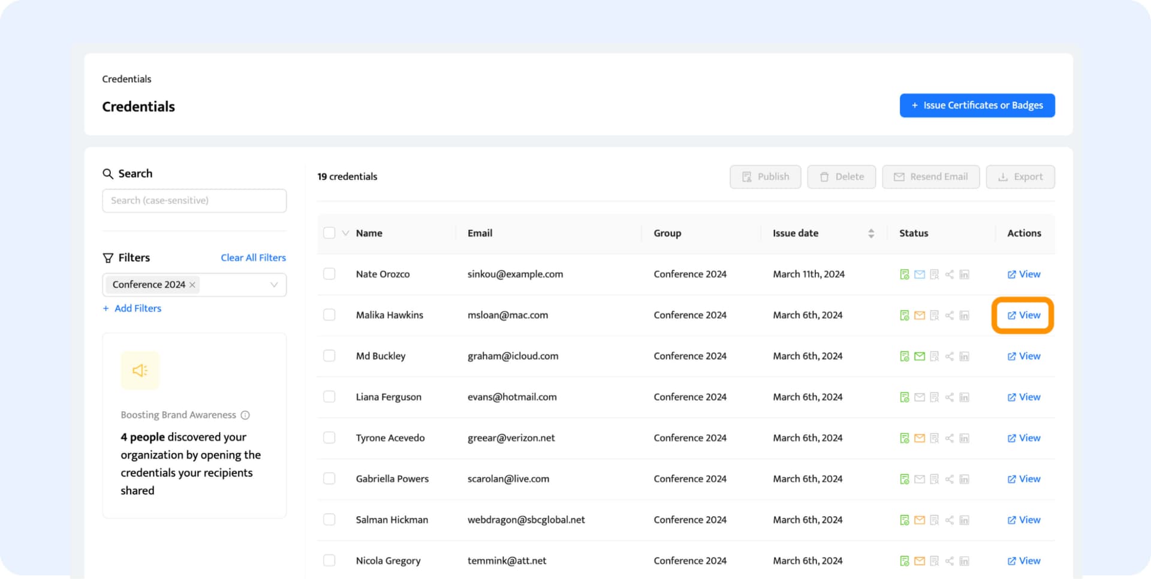Open the selection options chevron beside Name
This screenshot has width=1151, height=579.
345,233
